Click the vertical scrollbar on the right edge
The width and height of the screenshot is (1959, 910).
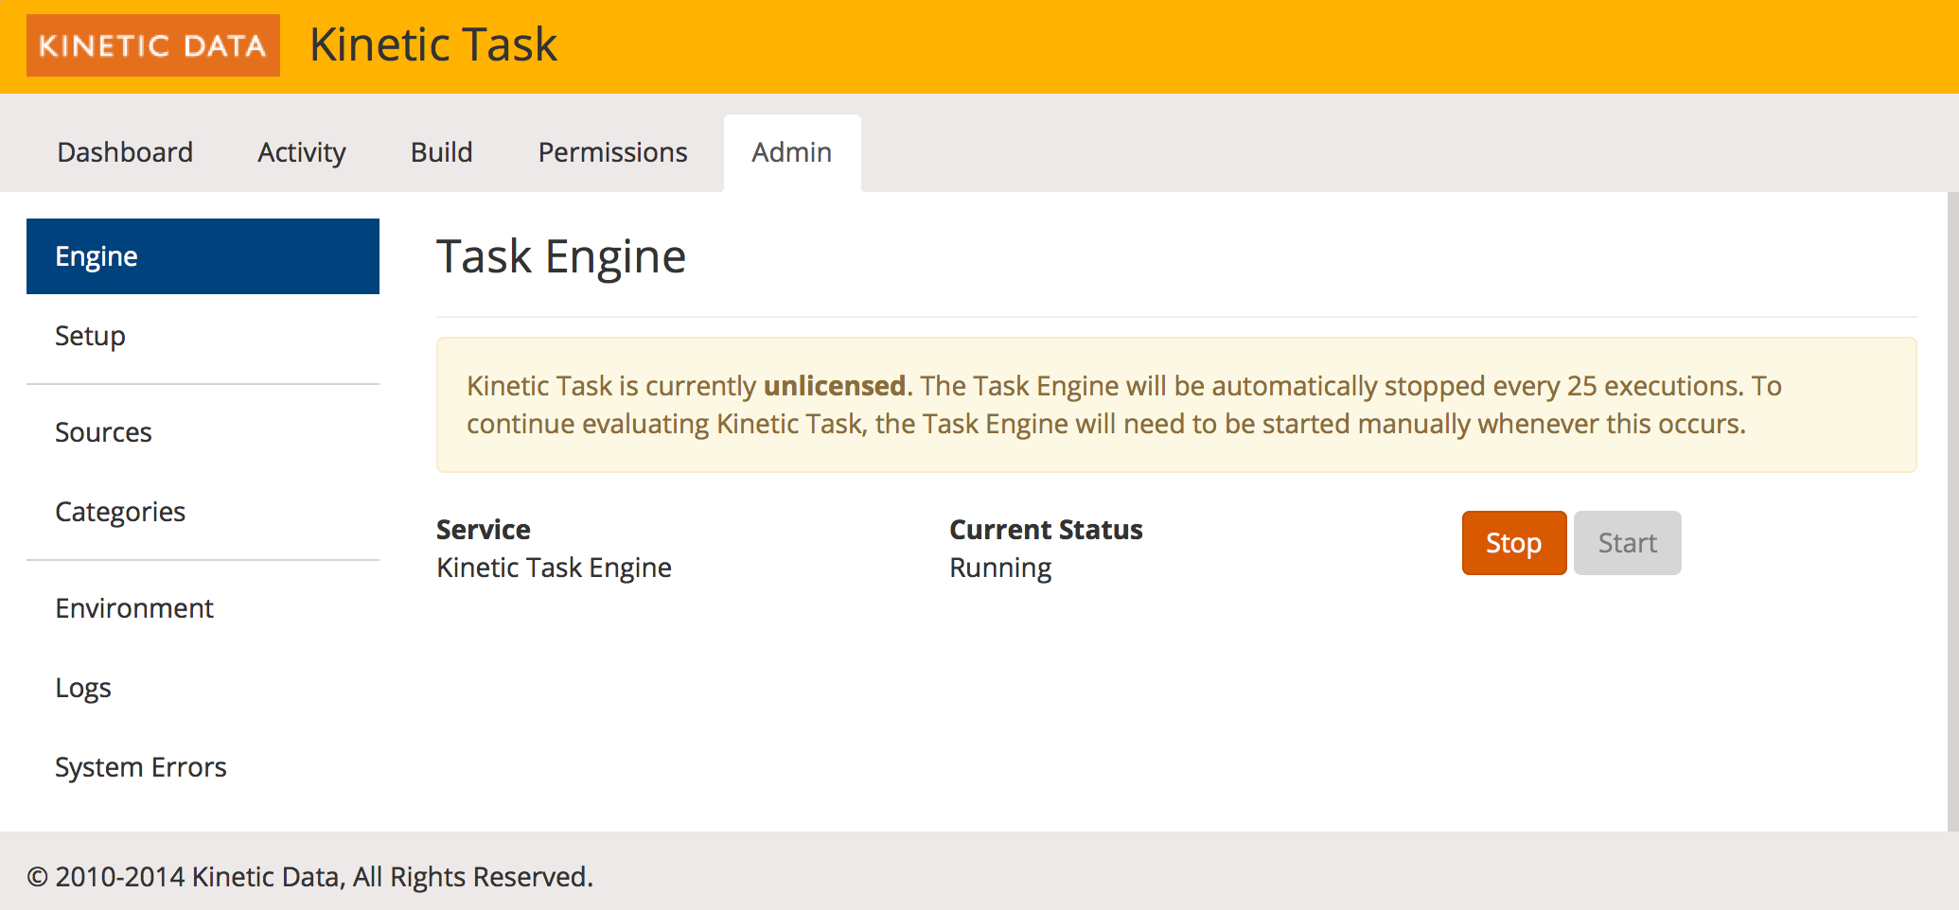pos(1952,511)
